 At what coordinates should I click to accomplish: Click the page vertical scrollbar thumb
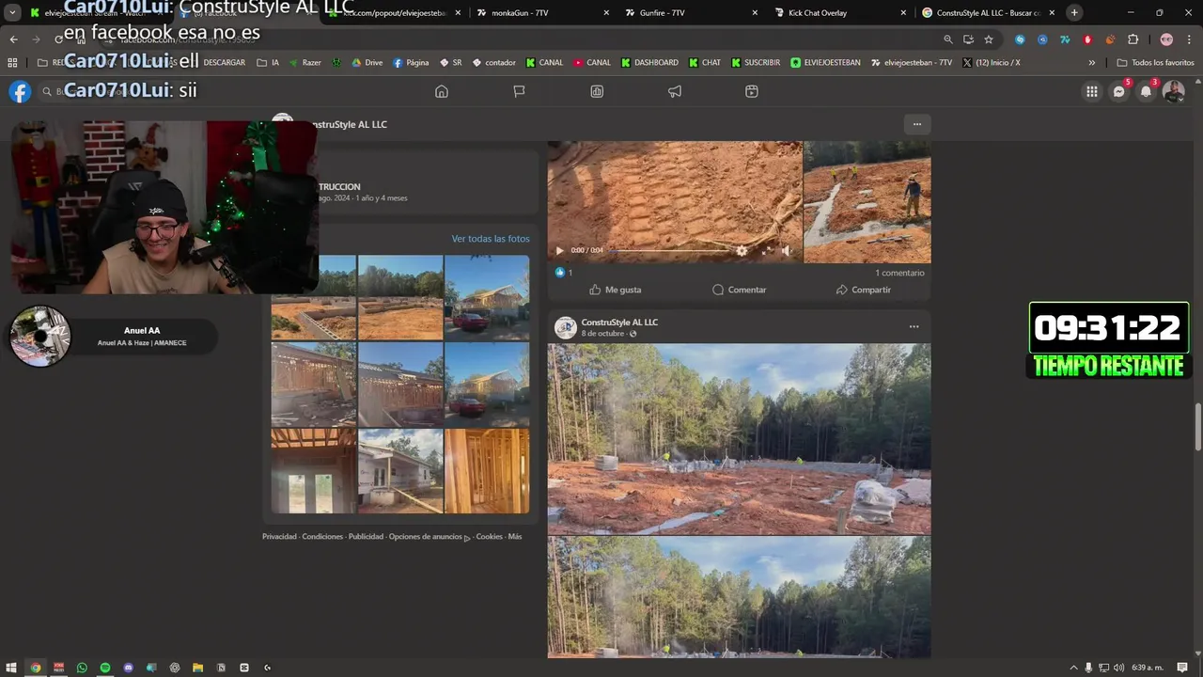1197,427
